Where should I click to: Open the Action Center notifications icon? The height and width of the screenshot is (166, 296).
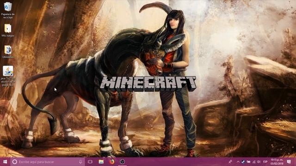(x=289, y=162)
